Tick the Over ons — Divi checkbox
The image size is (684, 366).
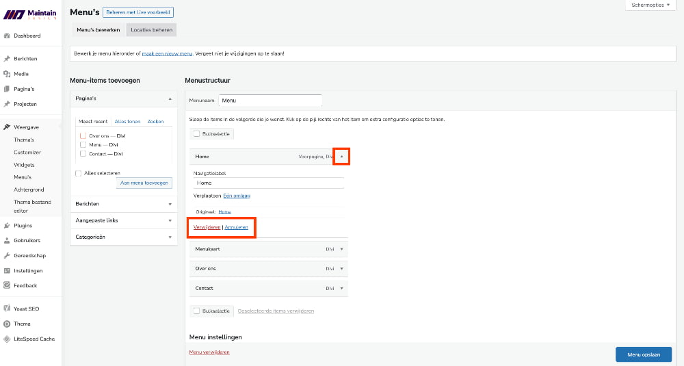point(83,135)
